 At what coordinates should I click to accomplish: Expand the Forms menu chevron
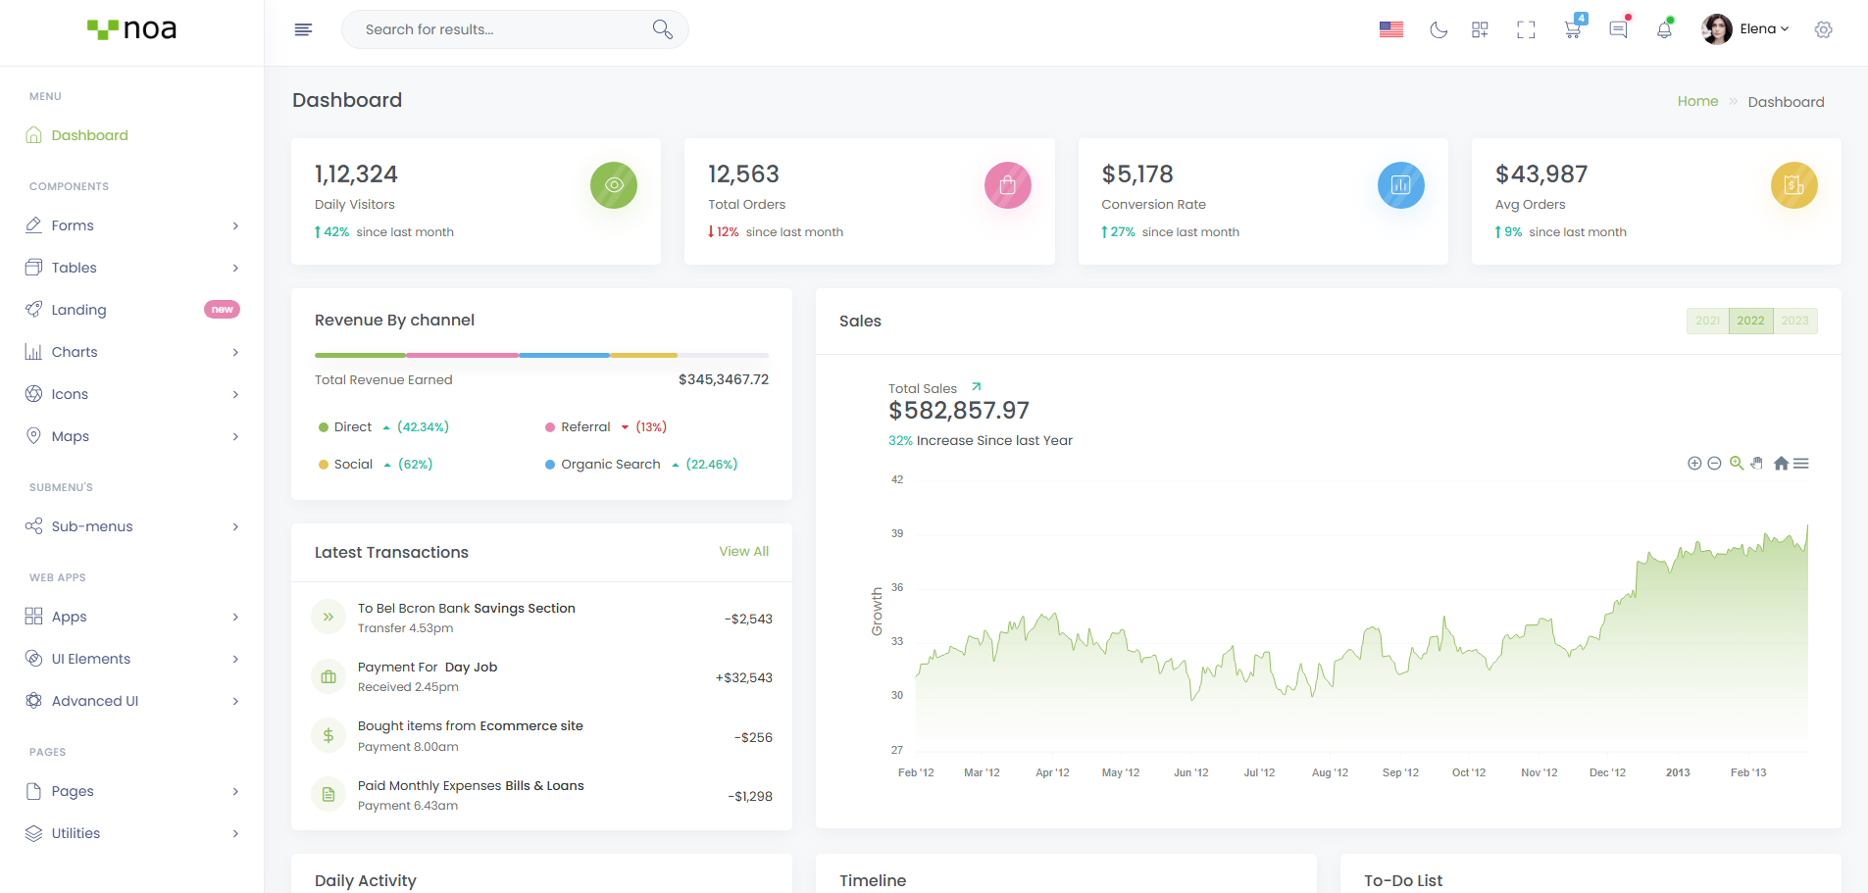pyautogui.click(x=235, y=225)
